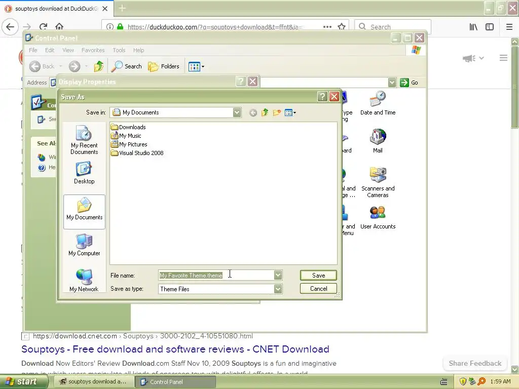Click the security shield tray icon

tap(463, 381)
